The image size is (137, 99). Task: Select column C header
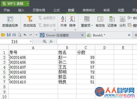pos(86,48)
